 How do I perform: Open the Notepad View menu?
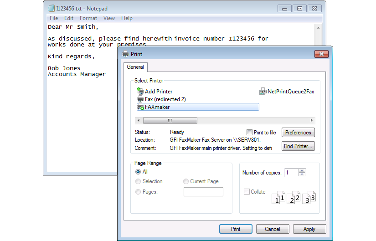[109, 18]
